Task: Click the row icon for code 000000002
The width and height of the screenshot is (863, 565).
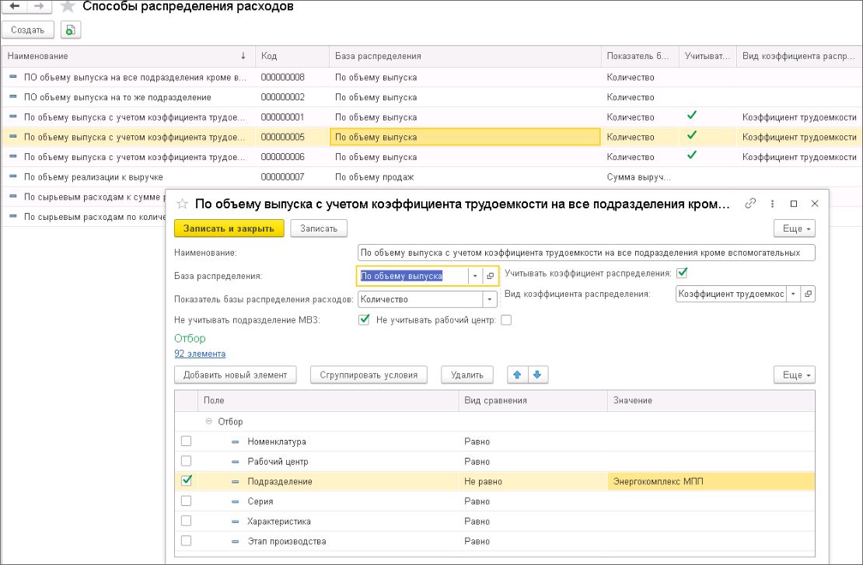Action: click(13, 97)
